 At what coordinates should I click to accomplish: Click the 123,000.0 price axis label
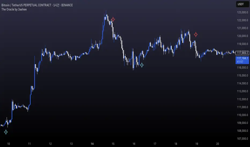[242, 12]
